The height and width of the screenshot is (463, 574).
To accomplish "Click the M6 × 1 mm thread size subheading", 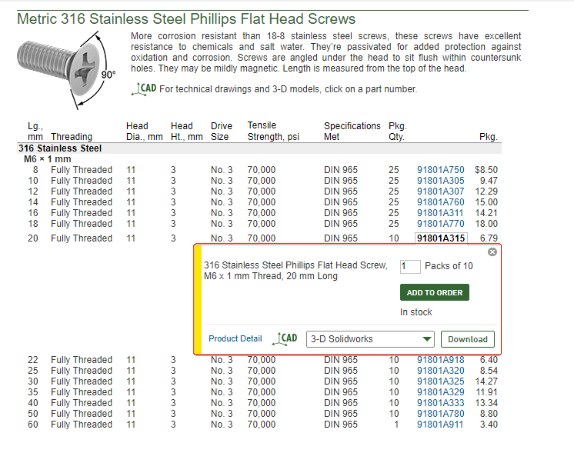I will (x=47, y=159).
